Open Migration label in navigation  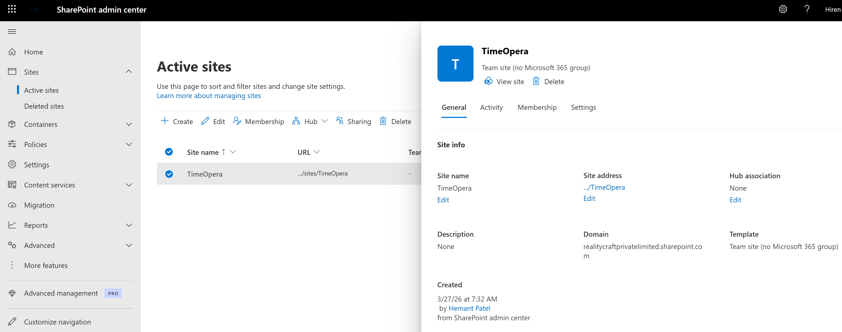click(39, 205)
